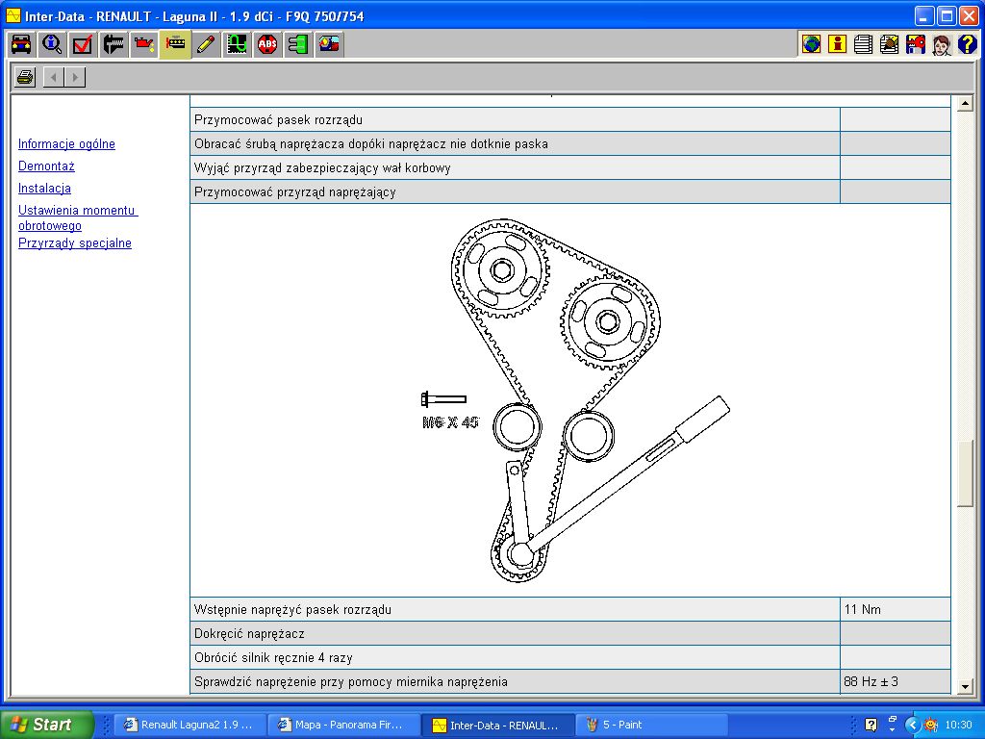Open the red oil can lubricants icon

tap(144, 44)
